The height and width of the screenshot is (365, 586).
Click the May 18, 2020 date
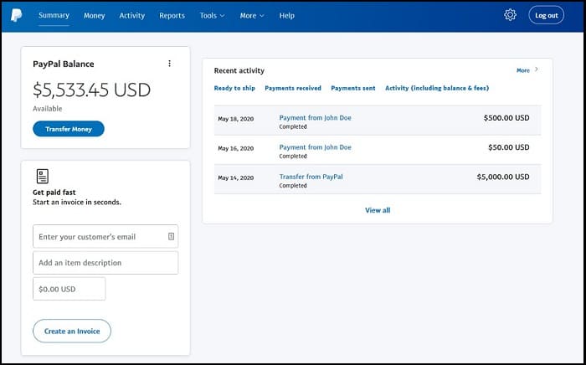point(236,119)
